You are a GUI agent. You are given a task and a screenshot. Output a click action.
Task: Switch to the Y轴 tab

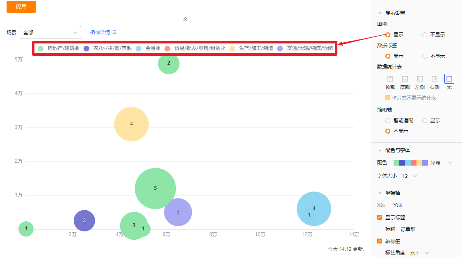point(397,205)
